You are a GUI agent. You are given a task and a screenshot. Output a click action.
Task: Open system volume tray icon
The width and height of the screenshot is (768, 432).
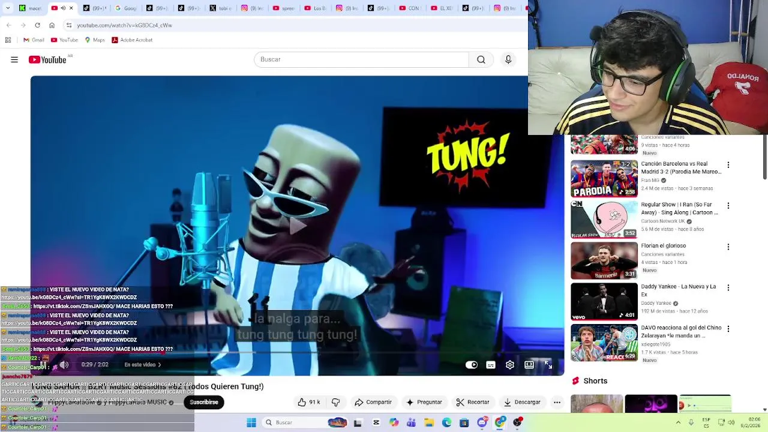731,422
